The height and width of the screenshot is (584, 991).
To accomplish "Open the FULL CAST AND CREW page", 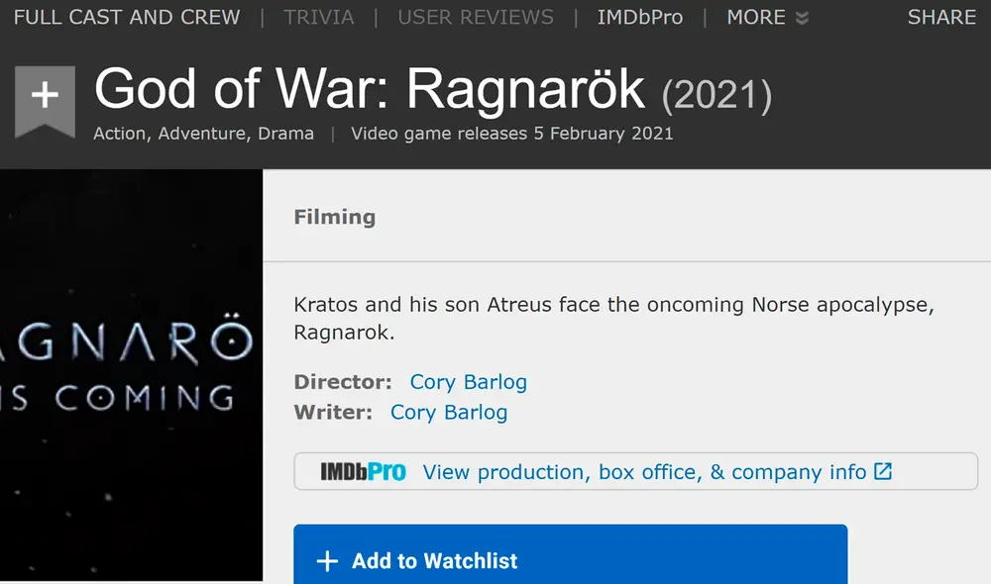I will click(x=126, y=17).
